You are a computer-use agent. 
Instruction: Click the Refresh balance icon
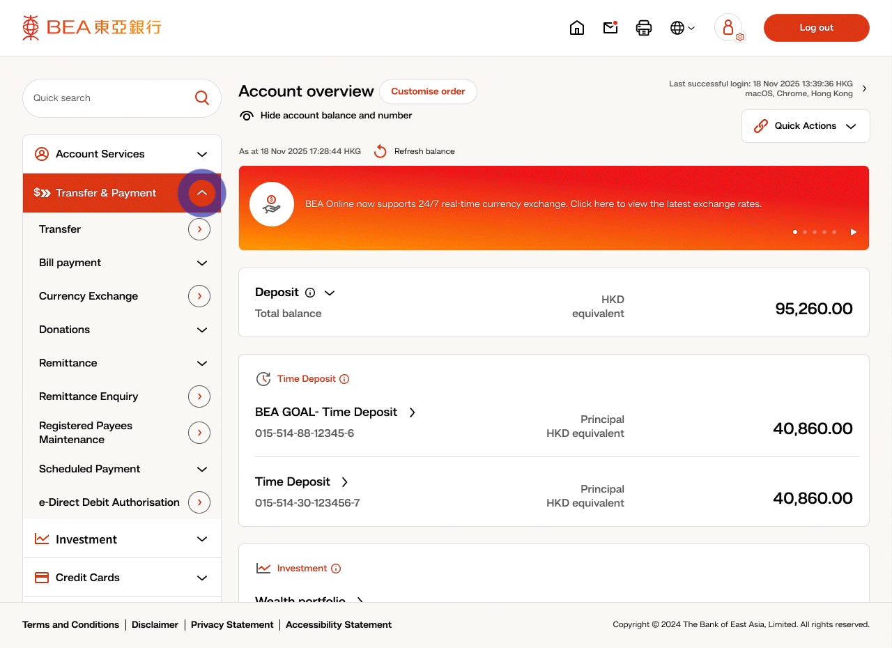tap(380, 151)
